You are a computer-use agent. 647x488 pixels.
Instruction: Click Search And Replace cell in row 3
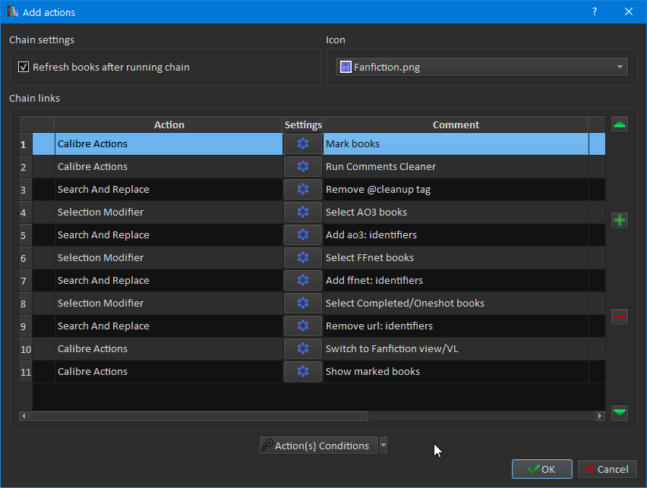coord(169,190)
